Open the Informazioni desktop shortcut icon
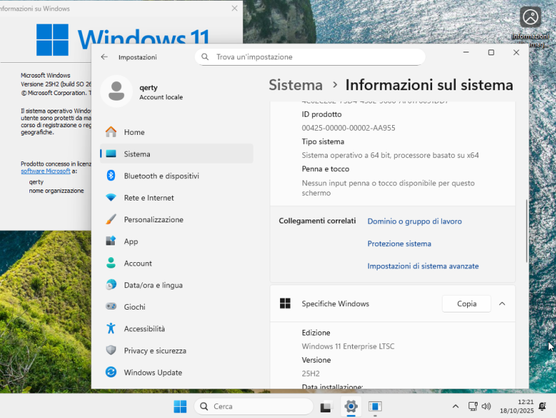This screenshot has width=556, height=418. pyautogui.click(x=531, y=27)
